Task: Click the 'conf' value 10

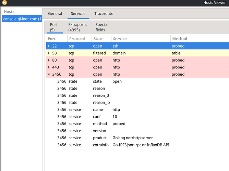Action: (x=115, y=117)
